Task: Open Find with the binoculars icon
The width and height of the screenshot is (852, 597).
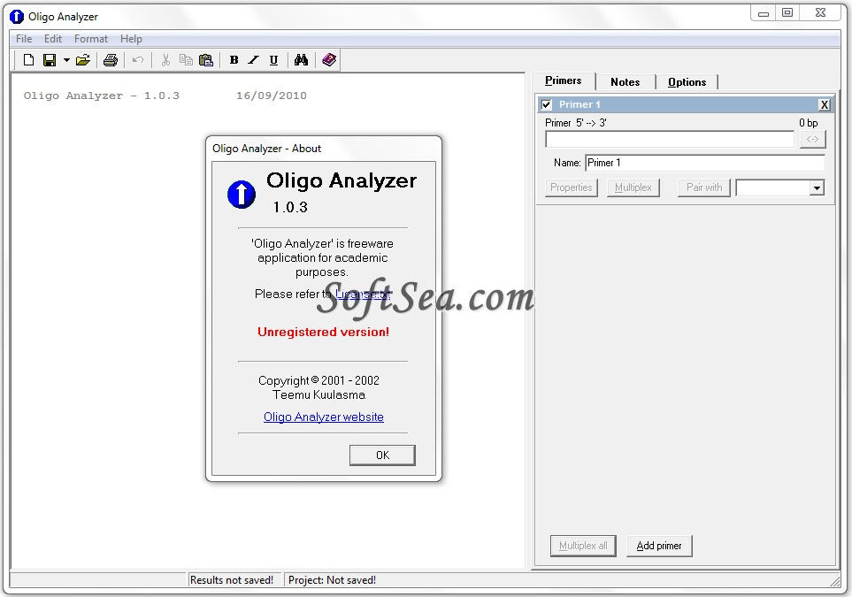Action: tap(301, 60)
